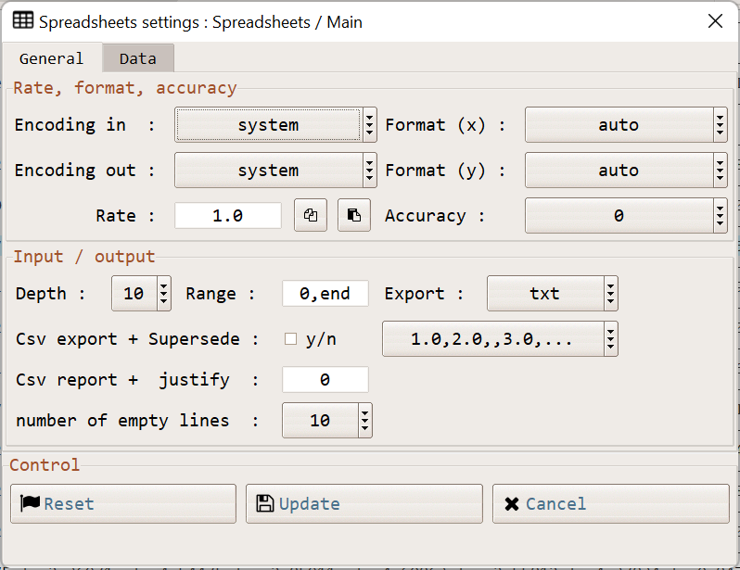Open the Format (x) dropdown

626,125
